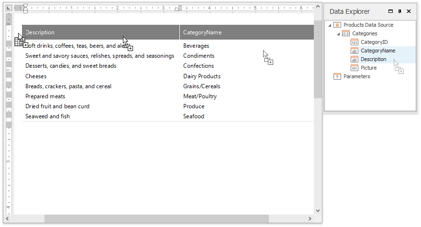The image size is (421, 227).
Task: Maximize the Data Explorer panel
Action: pyautogui.click(x=391, y=11)
